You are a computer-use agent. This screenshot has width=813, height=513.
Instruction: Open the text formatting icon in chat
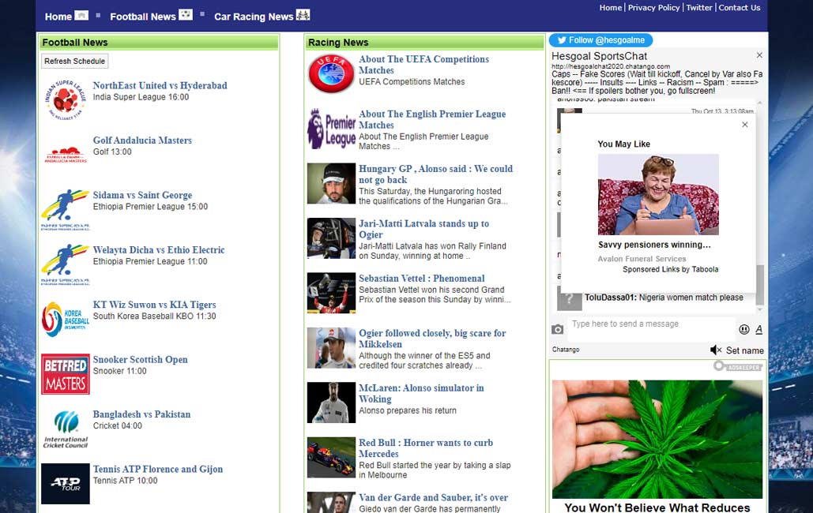759,329
